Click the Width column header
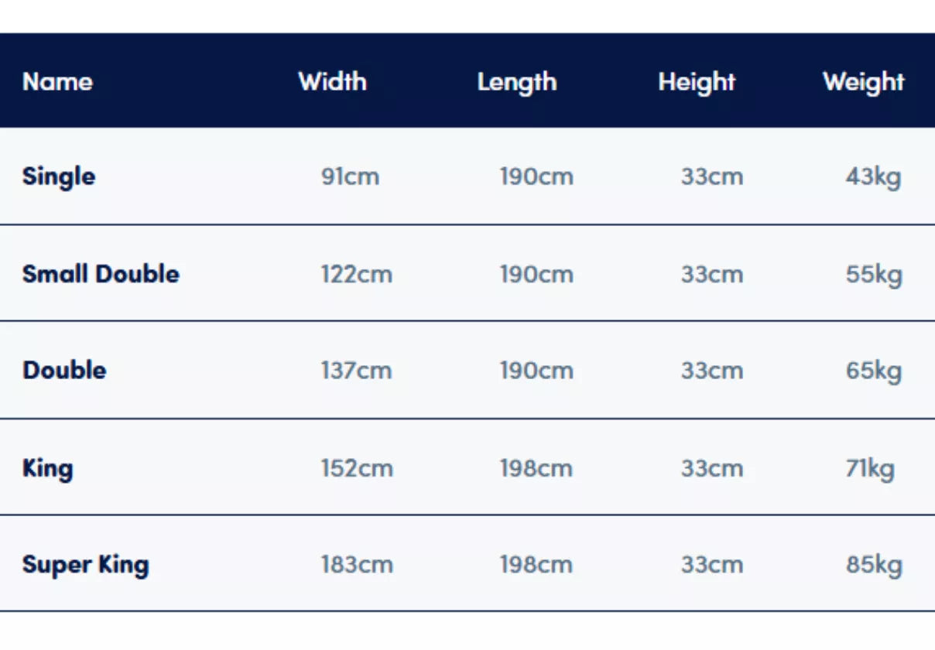Image resolution: width=935 pixels, height=650 pixels. coord(332,81)
